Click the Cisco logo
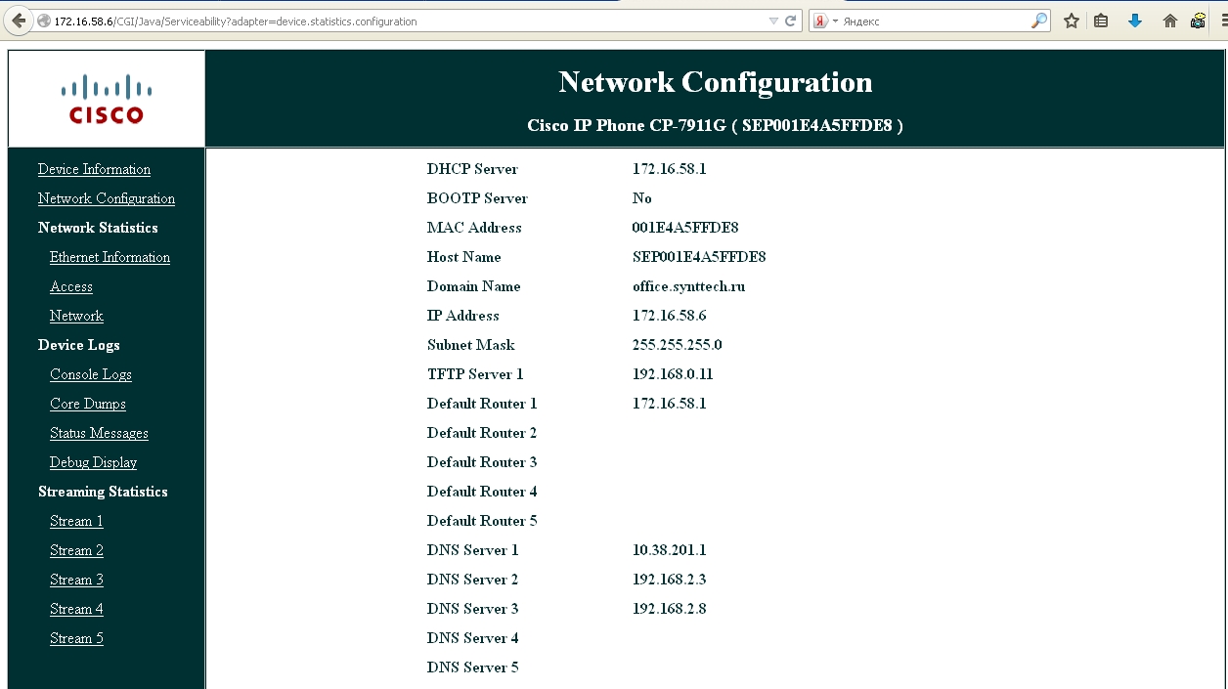1228x689 pixels. click(x=107, y=99)
